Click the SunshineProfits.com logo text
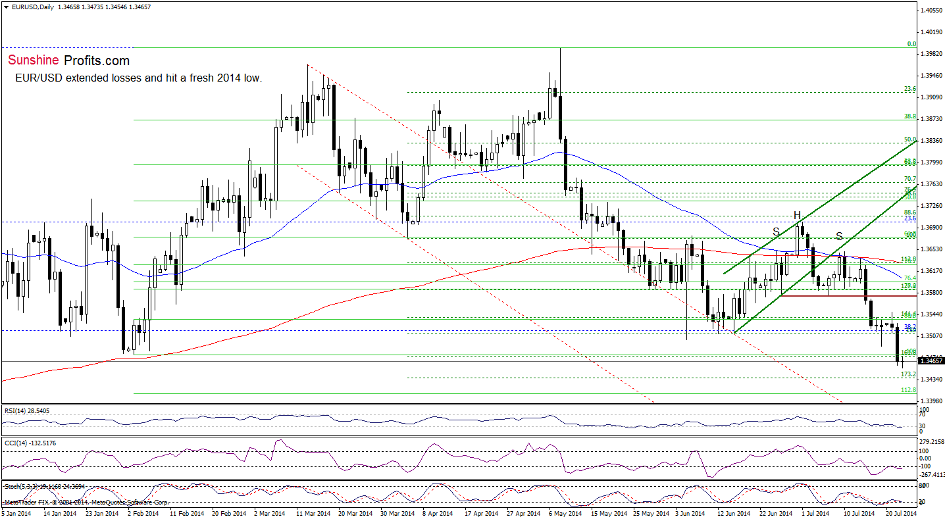Viewport: 945px width, 519px height. tap(68, 61)
